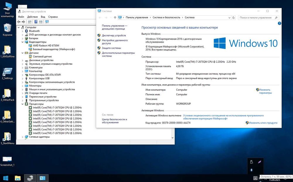Viewport: 293px width, 182px height.
Task: Select the Световой датчик device
Action: point(42,57)
